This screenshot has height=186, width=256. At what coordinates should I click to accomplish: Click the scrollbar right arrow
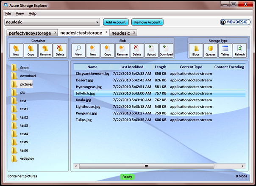[242, 166]
